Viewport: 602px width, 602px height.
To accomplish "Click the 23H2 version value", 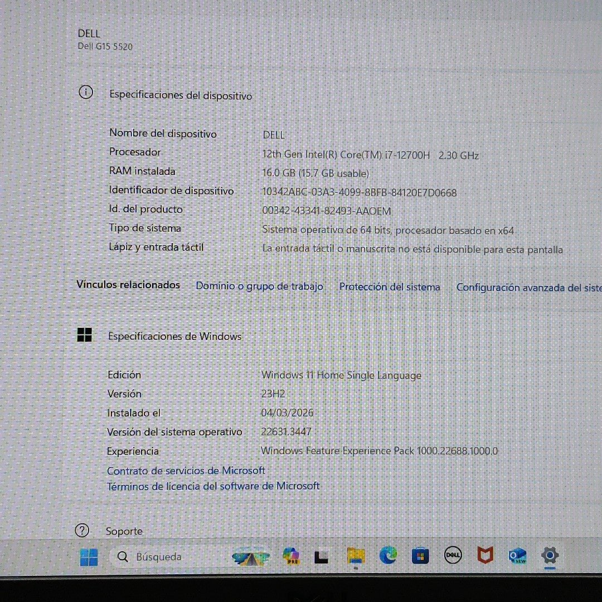I will pos(273,394).
